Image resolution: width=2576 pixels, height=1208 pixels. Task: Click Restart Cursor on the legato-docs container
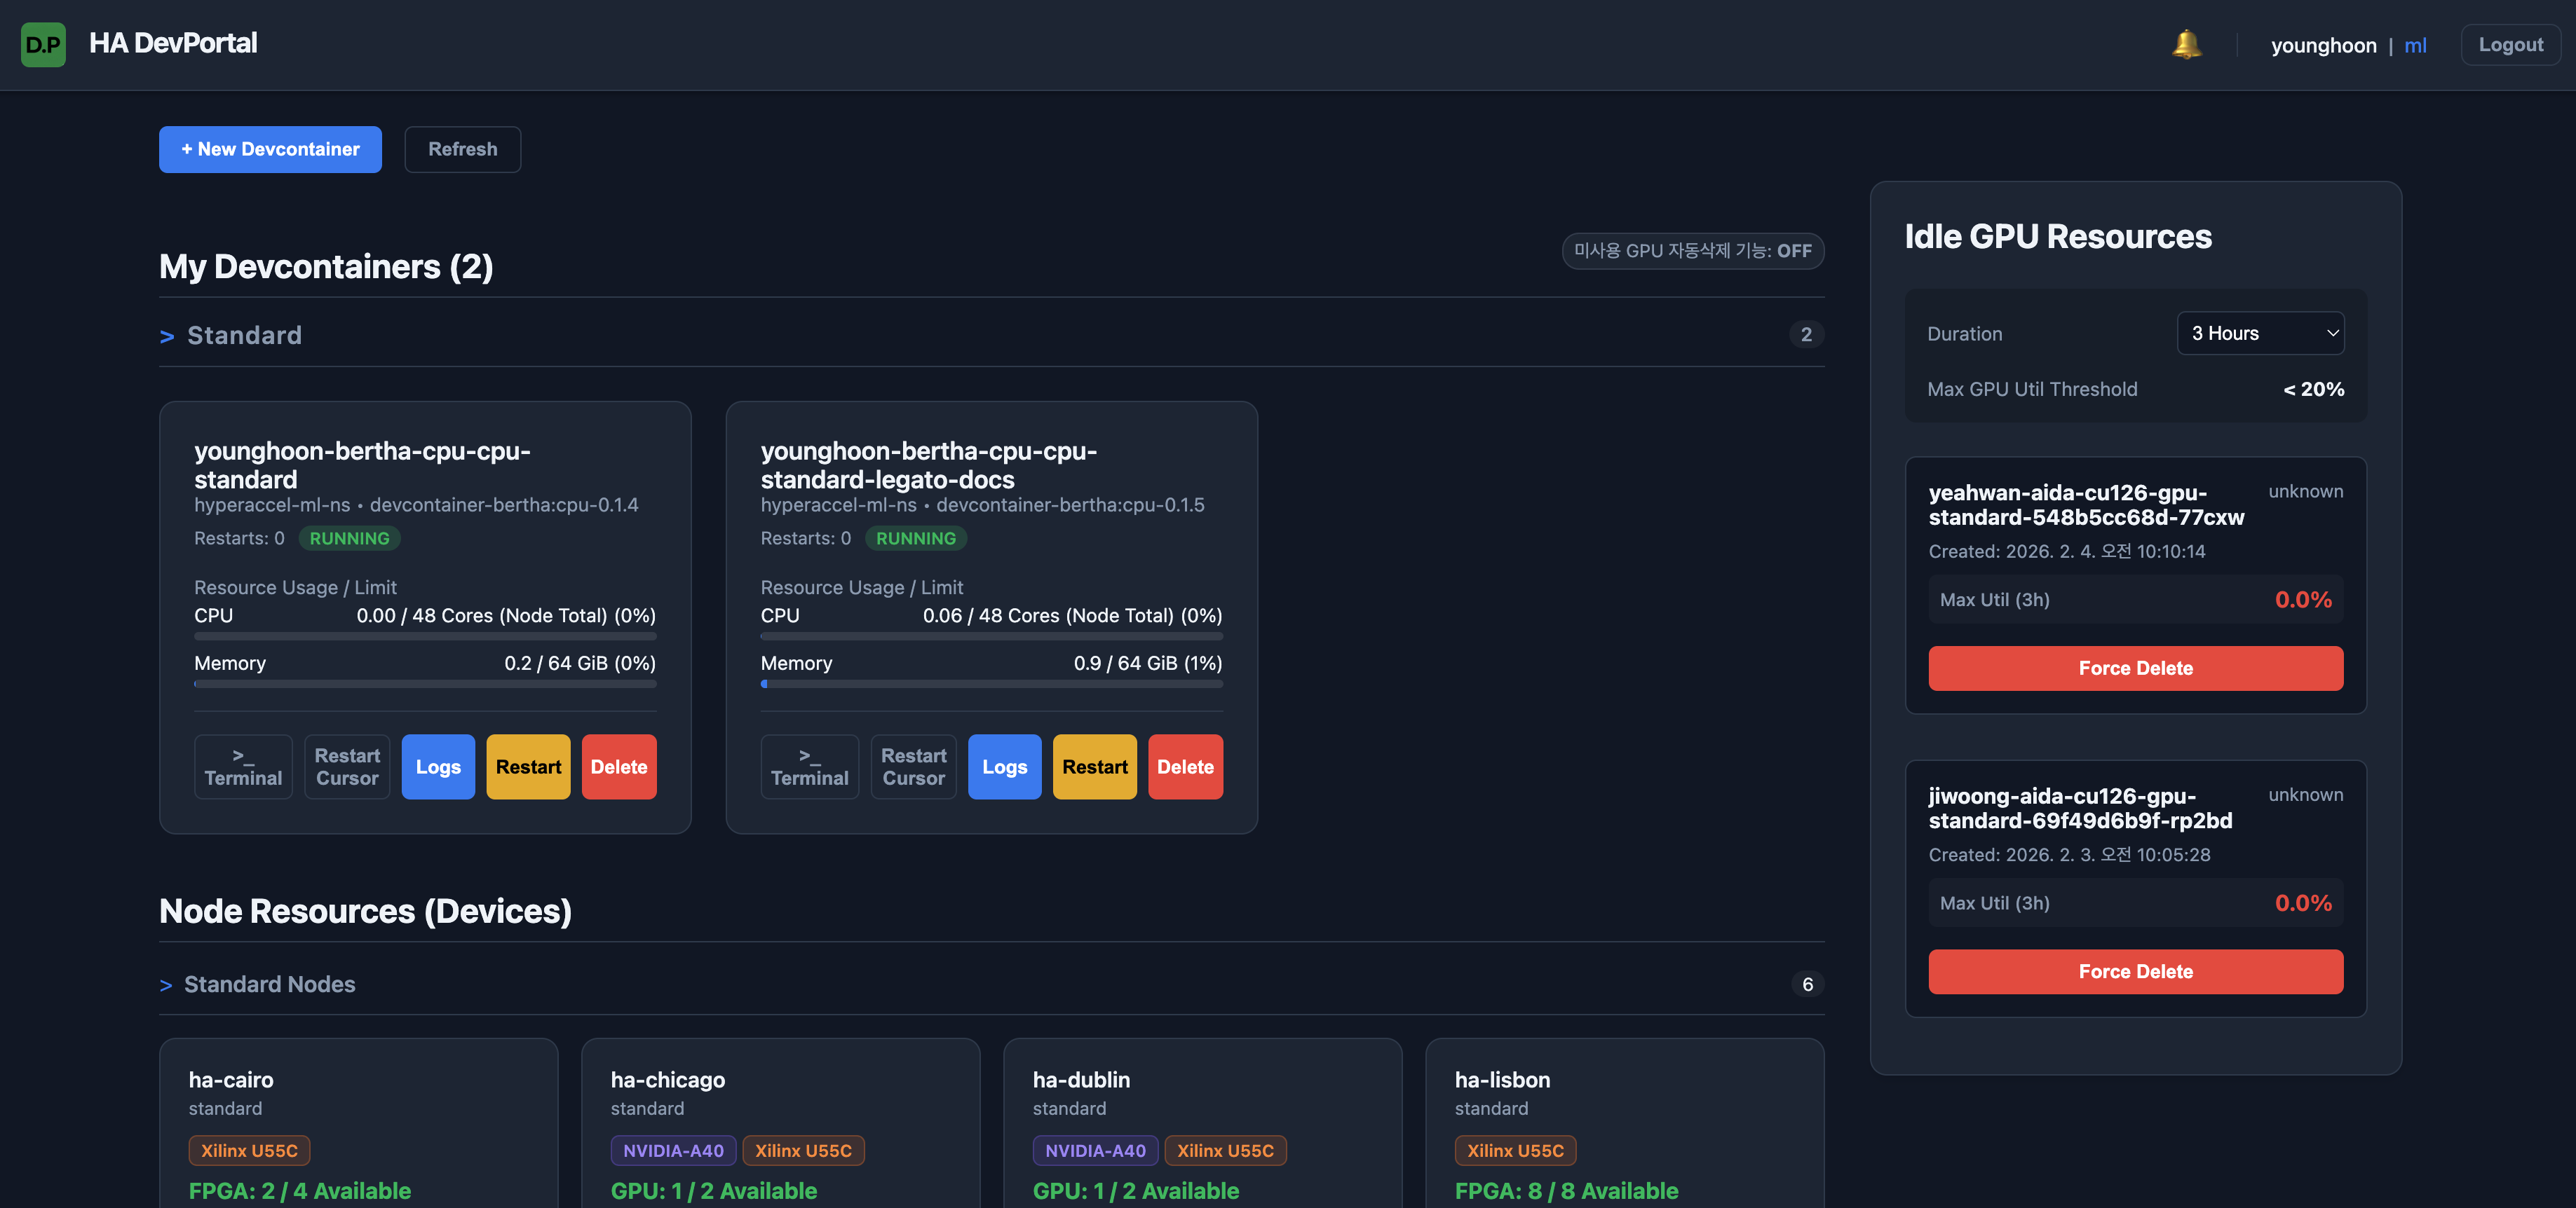click(912, 767)
